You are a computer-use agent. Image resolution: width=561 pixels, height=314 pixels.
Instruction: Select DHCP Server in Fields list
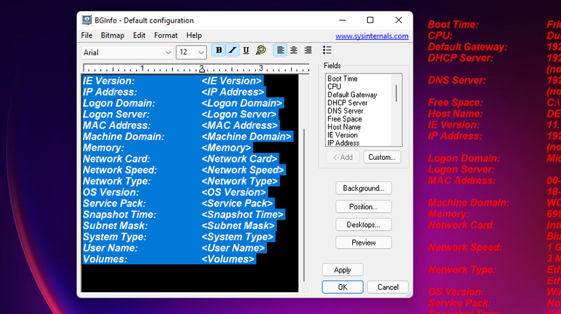tap(347, 103)
